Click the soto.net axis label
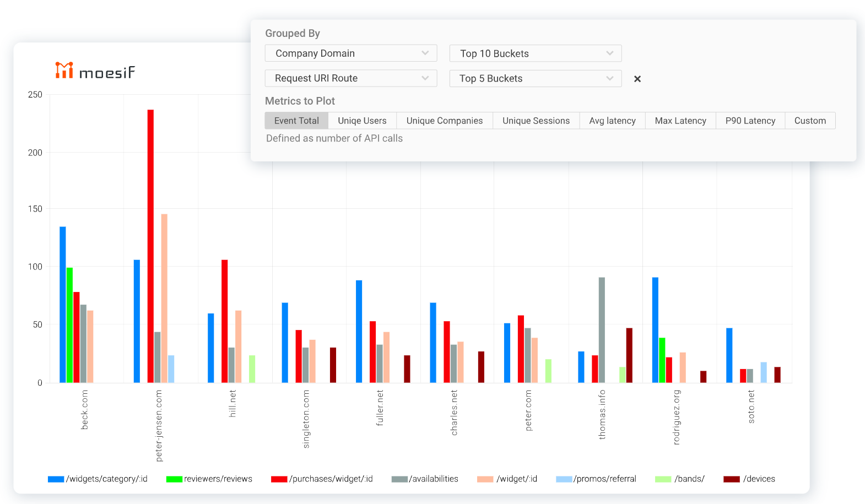The height and width of the screenshot is (504, 865). 751,407
